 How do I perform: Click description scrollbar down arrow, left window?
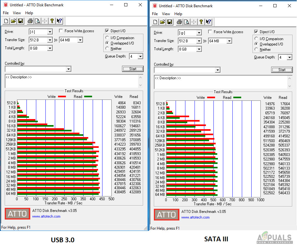tap(140, 85)
